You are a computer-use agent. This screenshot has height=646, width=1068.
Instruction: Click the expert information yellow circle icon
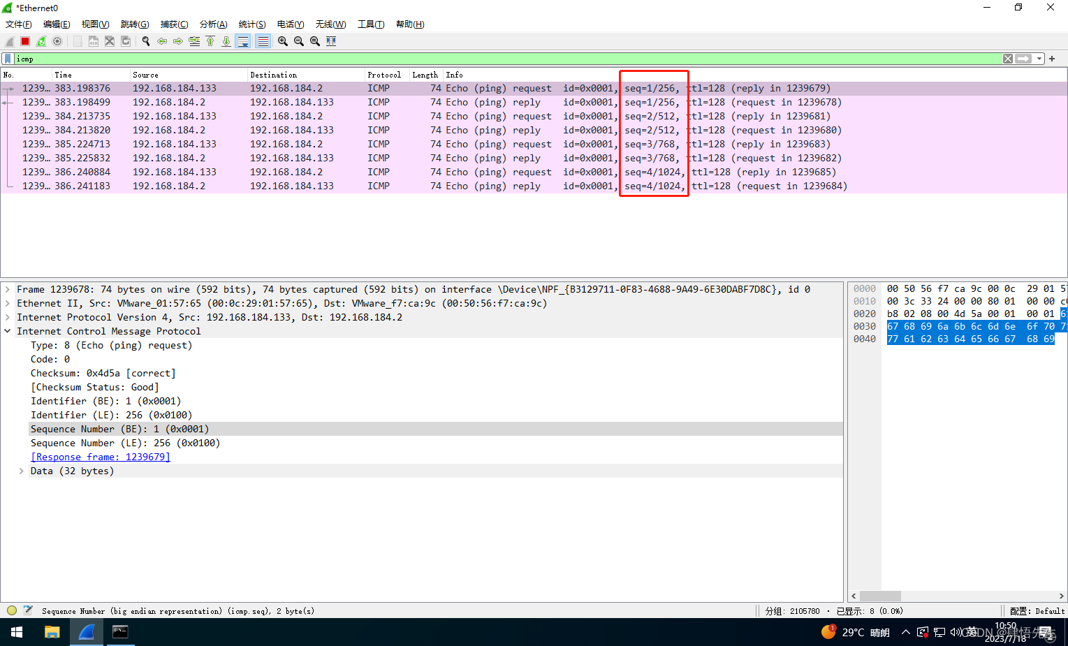(x=11, y=610)
